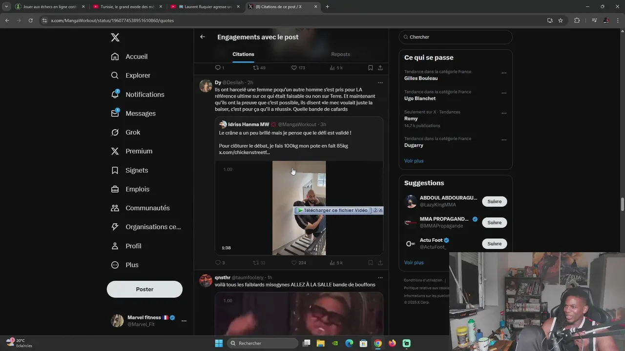Go back with the arrow beside Engagements
The height and width of the screenshot is (351, 625).
click(x=203, y=37)
